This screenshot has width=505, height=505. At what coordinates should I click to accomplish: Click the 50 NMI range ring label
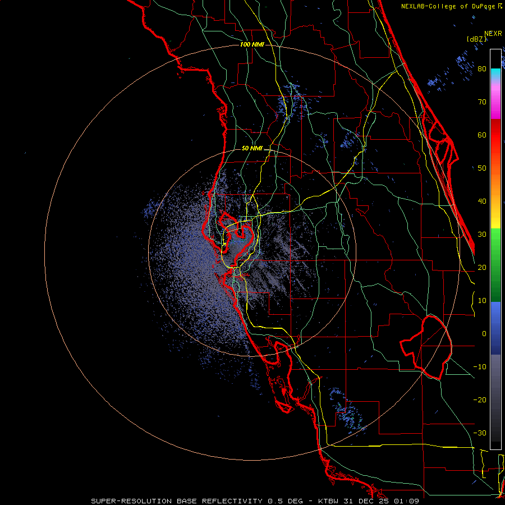(x=252, y=149)
